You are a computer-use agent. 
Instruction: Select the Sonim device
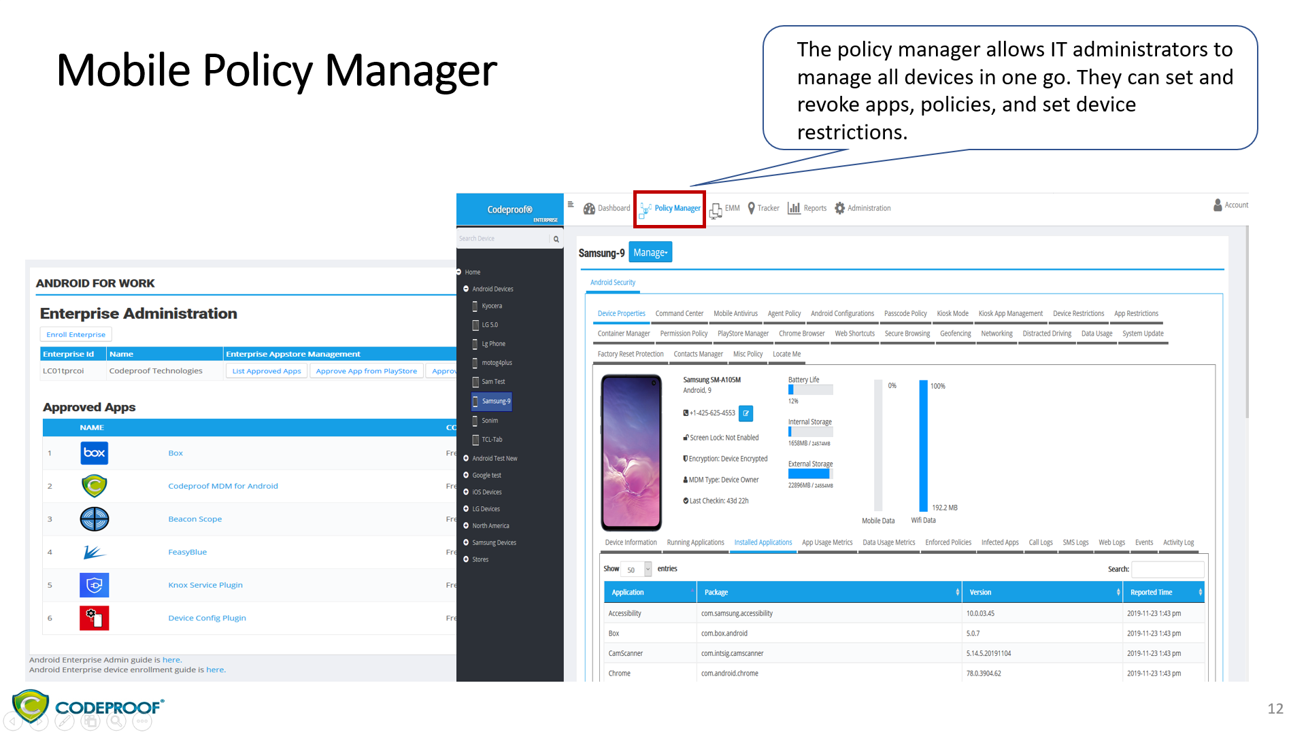[x=485, y=421]
